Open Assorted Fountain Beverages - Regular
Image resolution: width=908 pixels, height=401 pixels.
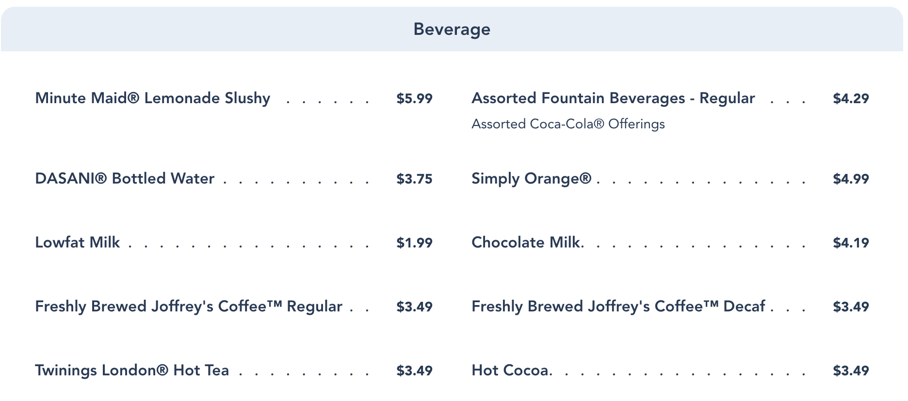point(613,98)
